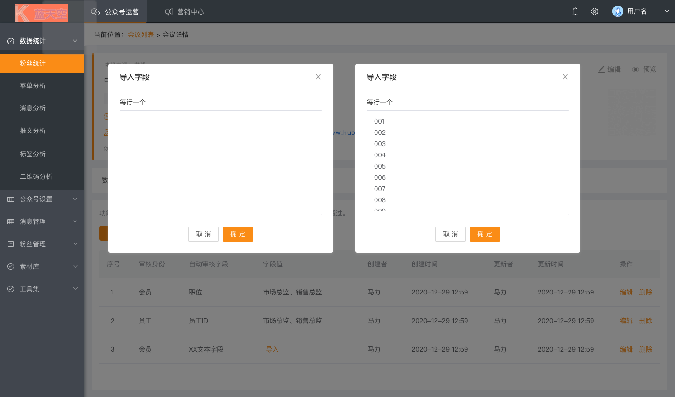Click 取消 in the right dialog
The width and height of the screenshot is (675, 397).
click(450, 234)
